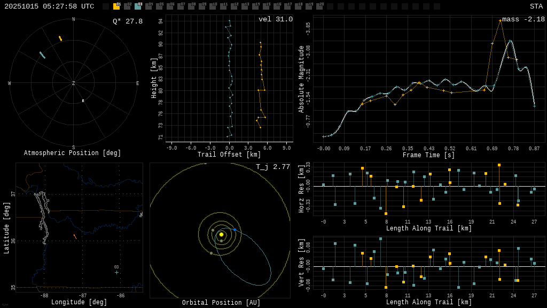Click the T_j 2.77 value
The image size is (547, 308).
272,167
